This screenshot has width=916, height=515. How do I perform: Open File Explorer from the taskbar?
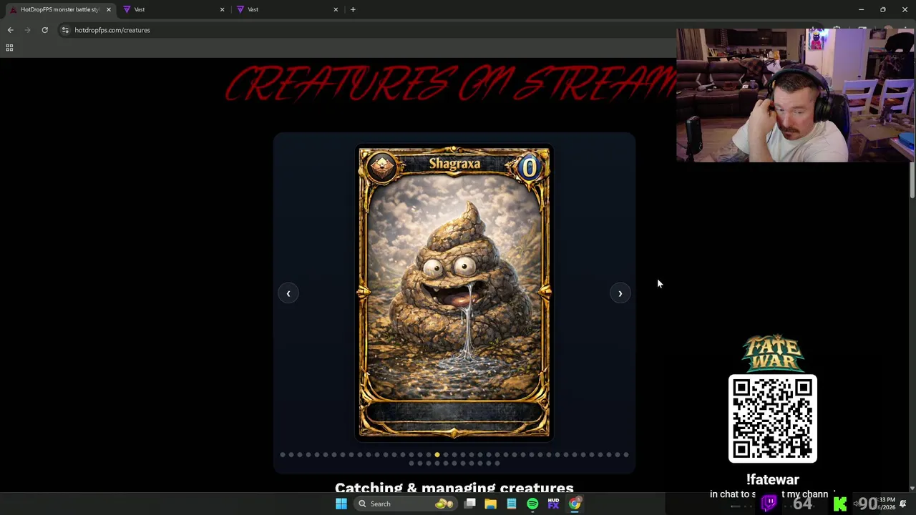pos(491,504)
